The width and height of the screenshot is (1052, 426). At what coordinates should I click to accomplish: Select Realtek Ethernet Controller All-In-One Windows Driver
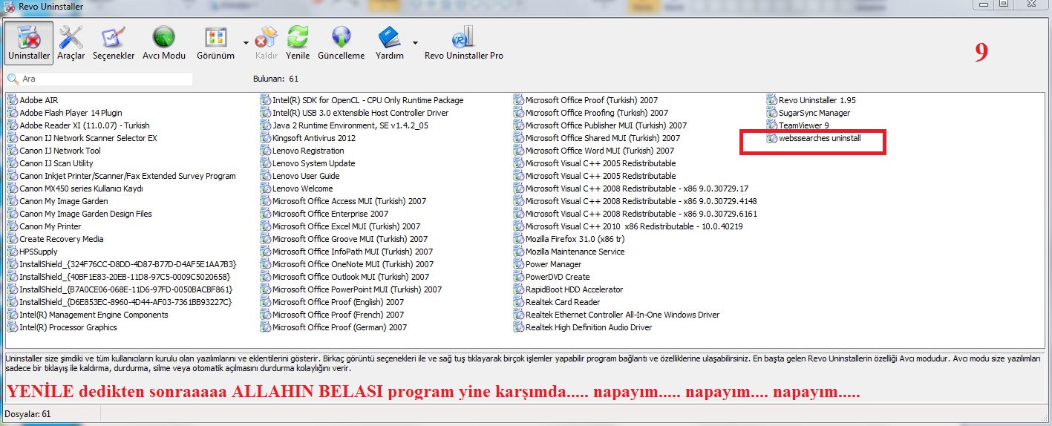[617, 315]
